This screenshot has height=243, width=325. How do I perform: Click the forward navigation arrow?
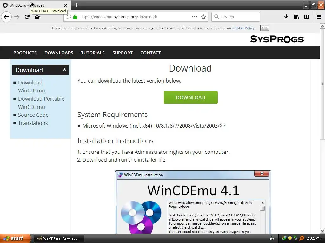tap(17, 17)
